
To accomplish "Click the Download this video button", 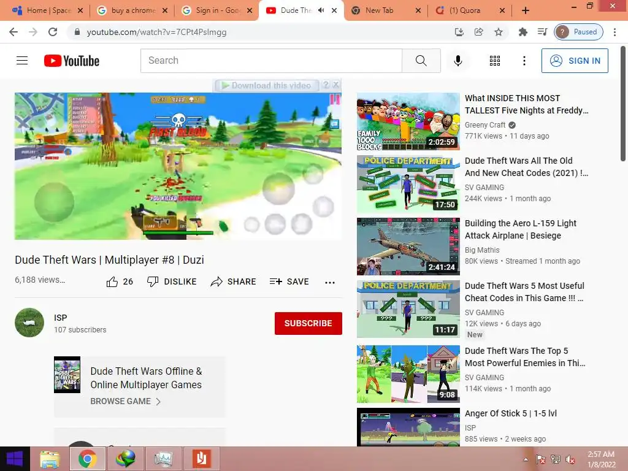I will point(267,85).
